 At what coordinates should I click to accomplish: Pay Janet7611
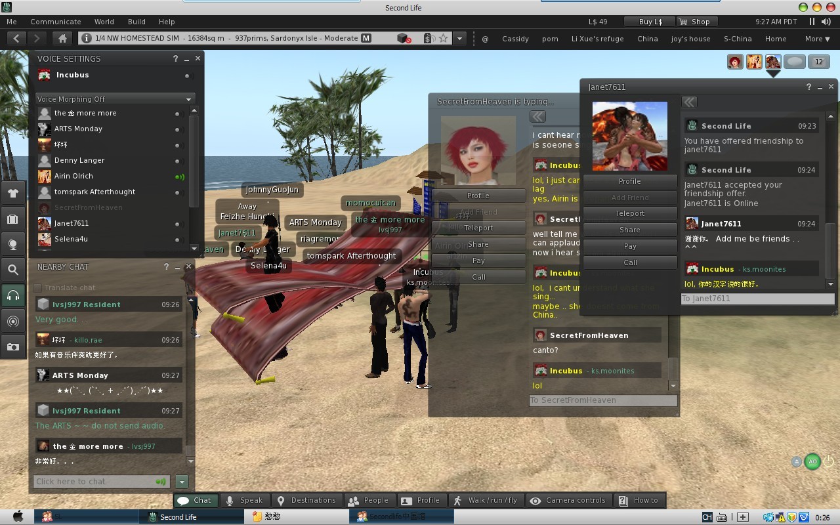tap(630, 246)
